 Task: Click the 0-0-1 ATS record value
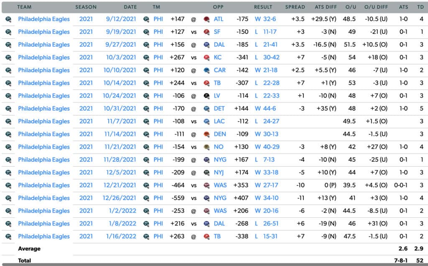[x=401, y=186]
